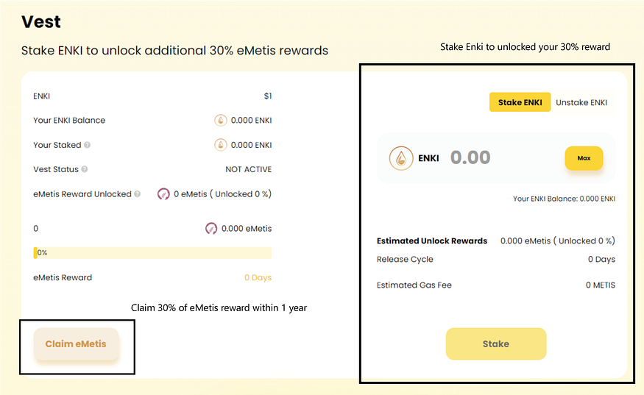Click the help icon next to Your Staked
Viewport: 644px width, 395px height.
coord(87,145)
